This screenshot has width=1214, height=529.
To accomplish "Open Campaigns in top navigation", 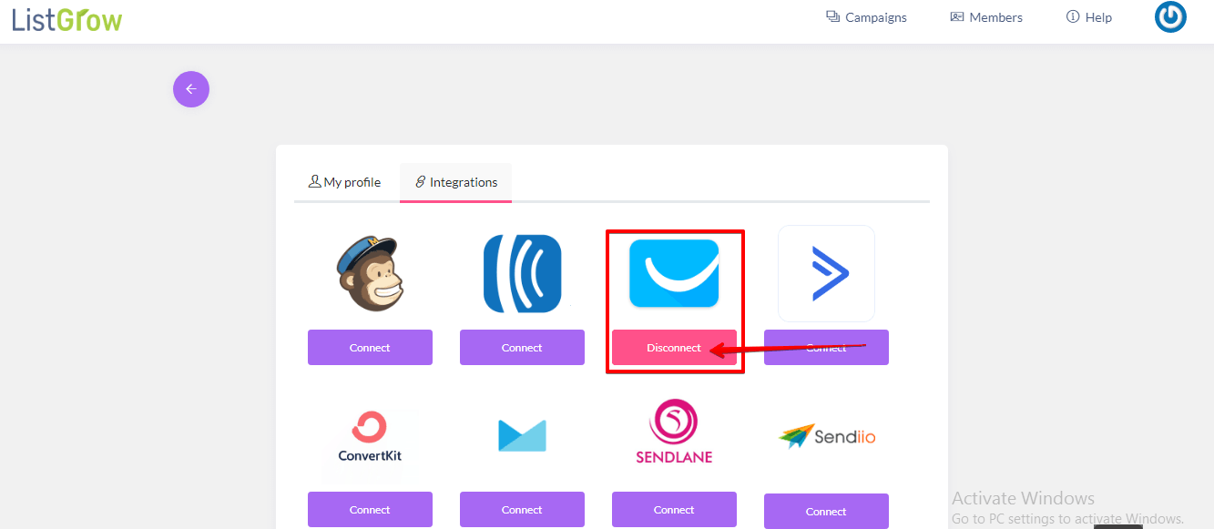I will pyautogui.click(x=866, y=17).
